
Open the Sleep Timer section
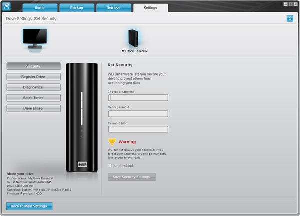34,98
